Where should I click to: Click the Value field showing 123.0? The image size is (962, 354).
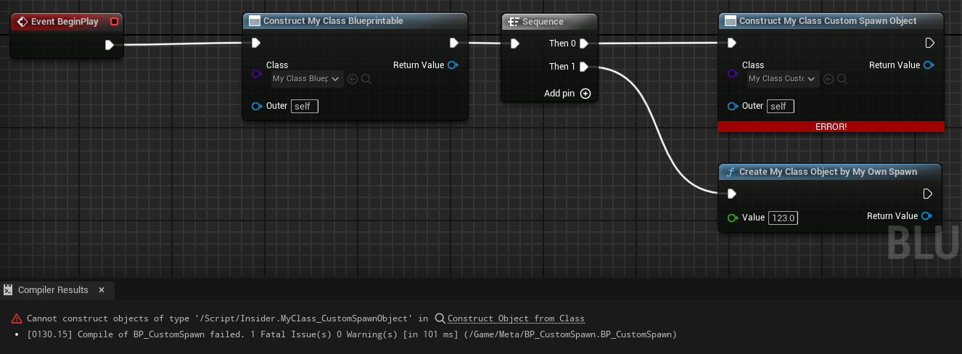pyautogui.click(x=783, y=218)
